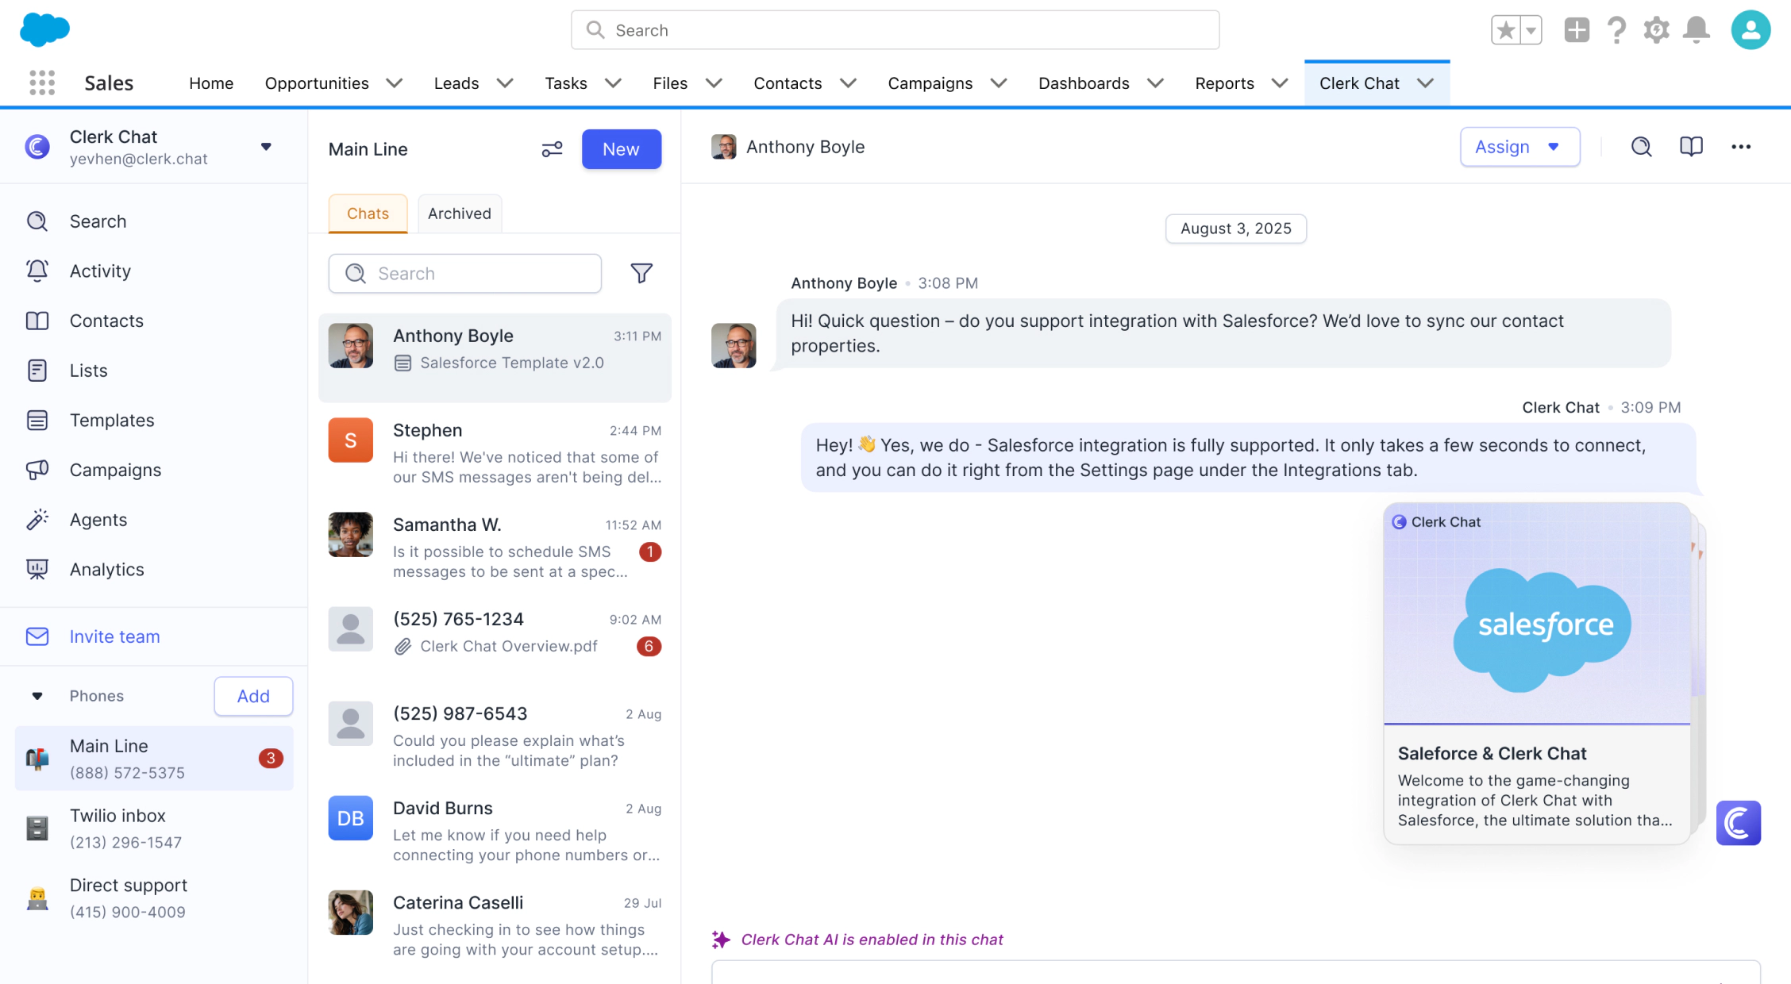Open the Salesforce app launcher grid
The width and height of the screenshot is (1791, 984).
(42, 83)
